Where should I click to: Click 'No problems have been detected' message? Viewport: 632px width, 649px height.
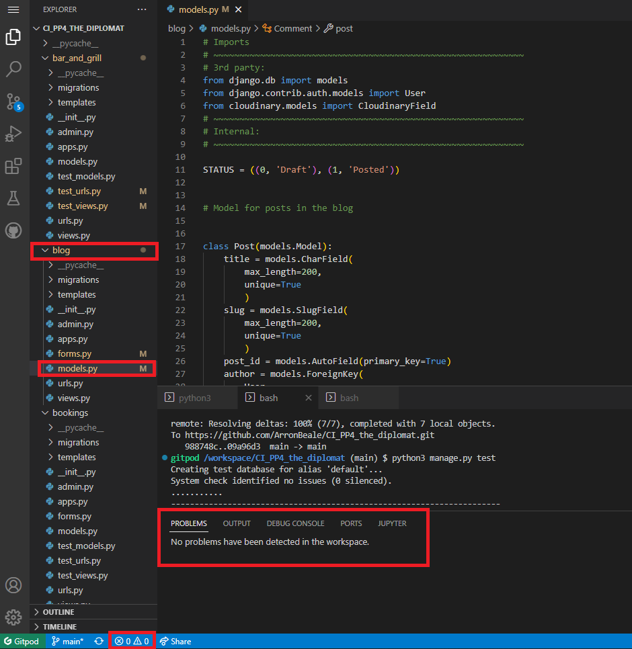point(270,542)
